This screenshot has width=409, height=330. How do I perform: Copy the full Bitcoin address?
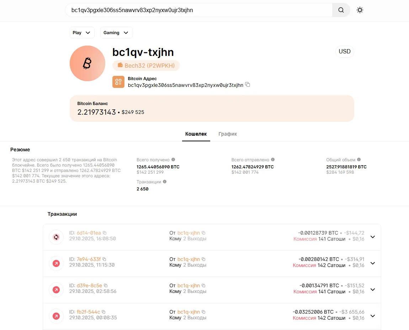point(248,85)
